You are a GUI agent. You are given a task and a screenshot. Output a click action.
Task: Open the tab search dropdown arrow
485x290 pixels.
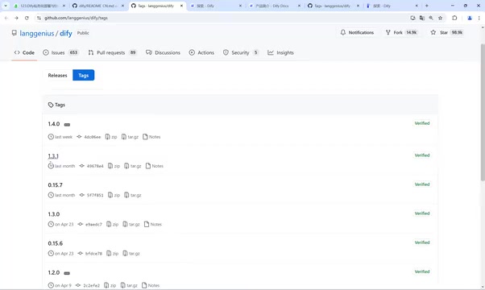point(6,6)
